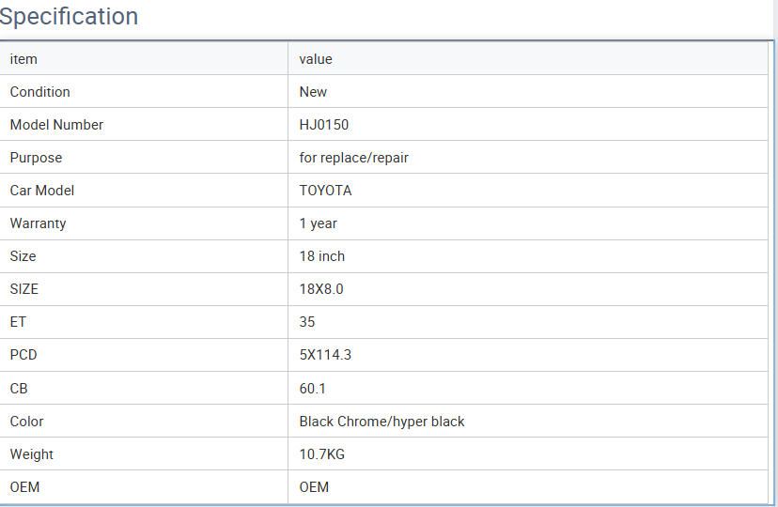This screenshot has height=507, width=778.
Task: Select the ET row label
Action: pyautogui.click(x=18, y=322)
